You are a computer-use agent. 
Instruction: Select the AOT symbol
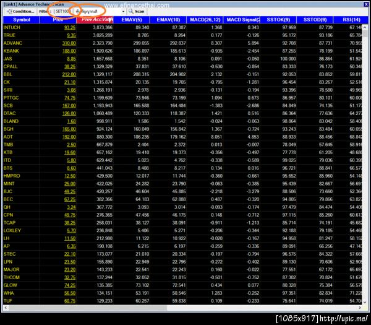click(x=8, y=137)
